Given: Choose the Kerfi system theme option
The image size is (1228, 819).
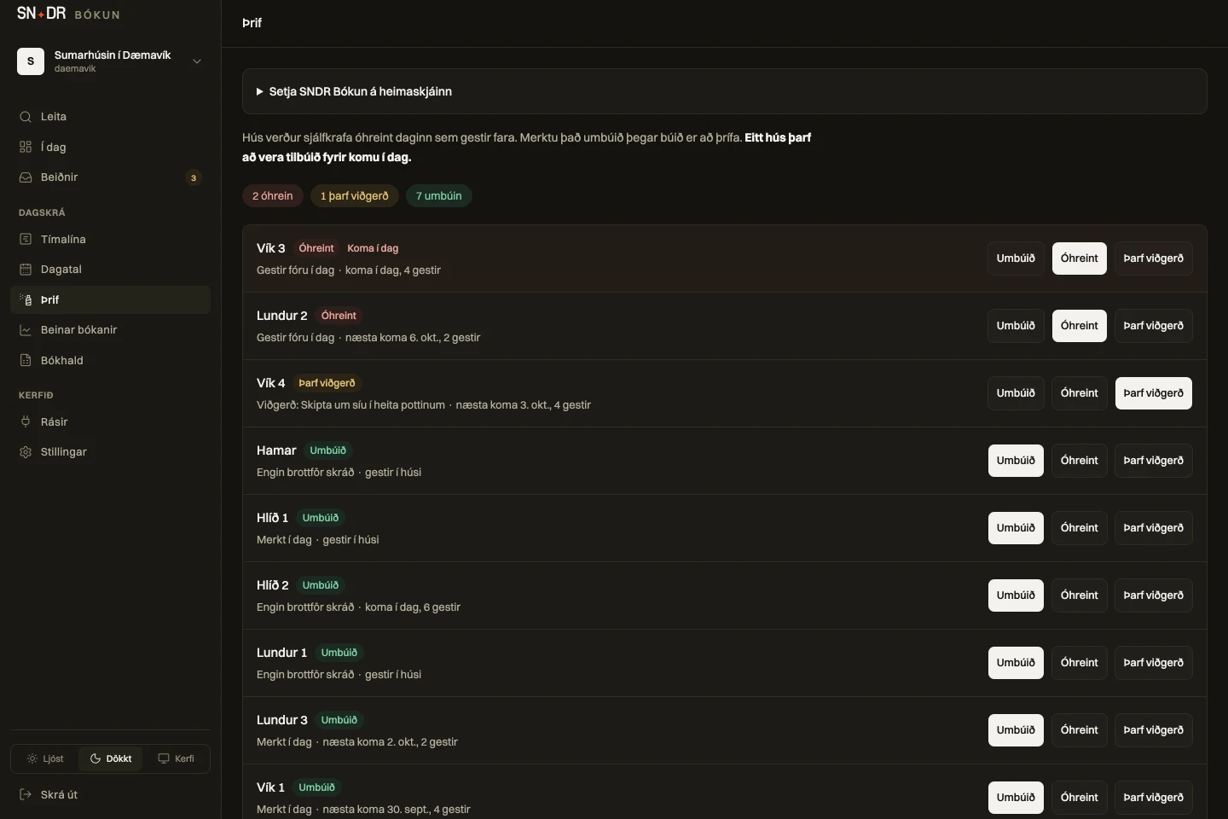Looking at the screenshot, I should [176, 758].
